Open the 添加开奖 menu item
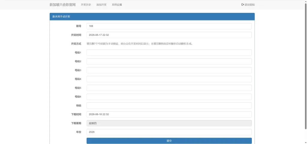The height and width of the screenshot is (144, 307). coord(101,5)
